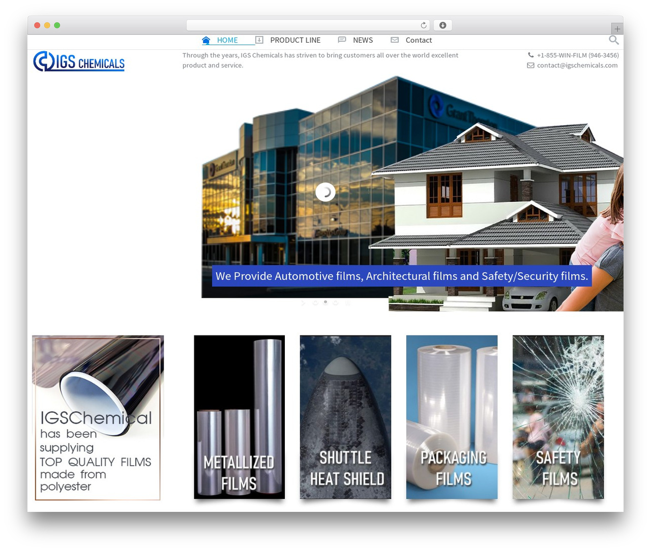Click the contact@igschemicals.com email link
The image size is (651, 551).
577,65
